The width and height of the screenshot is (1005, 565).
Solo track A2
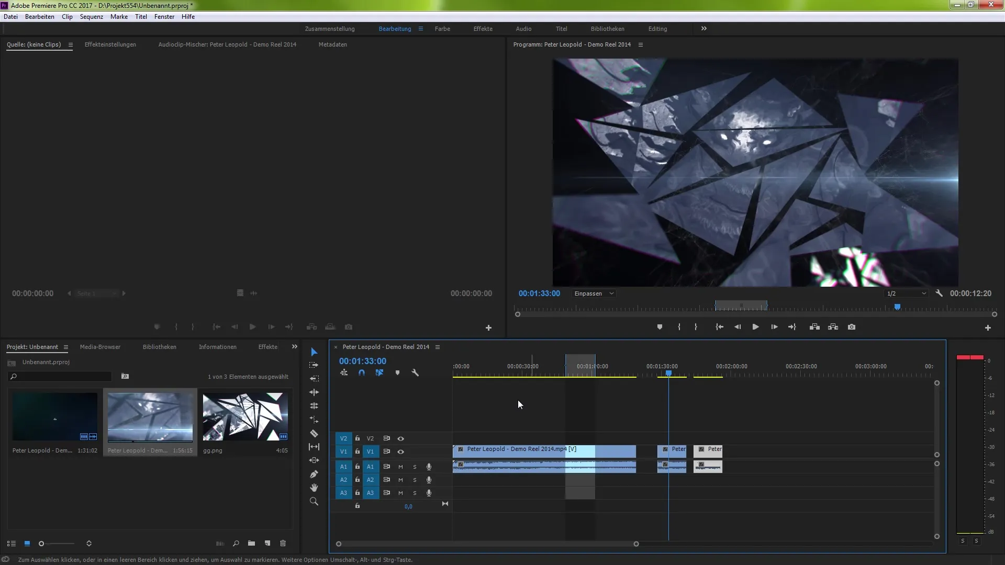tap(415, 480)
